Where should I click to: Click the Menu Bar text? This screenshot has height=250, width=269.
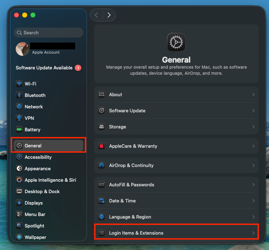point(35,214)
